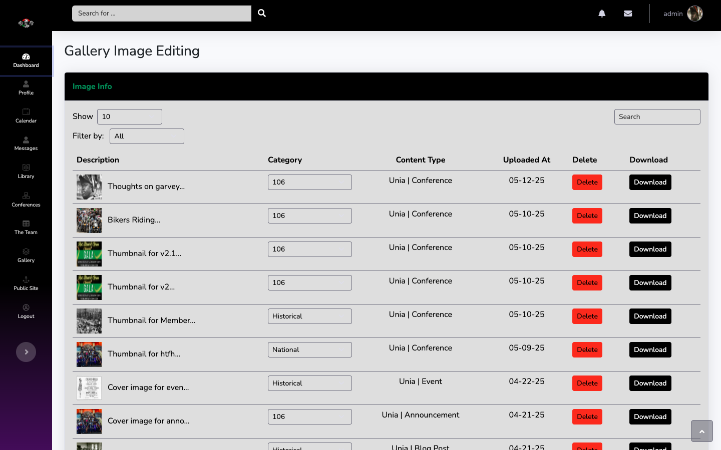721x450 pixels.
Task: Select The Team in sidebar menu
Action: coord(26,227)
